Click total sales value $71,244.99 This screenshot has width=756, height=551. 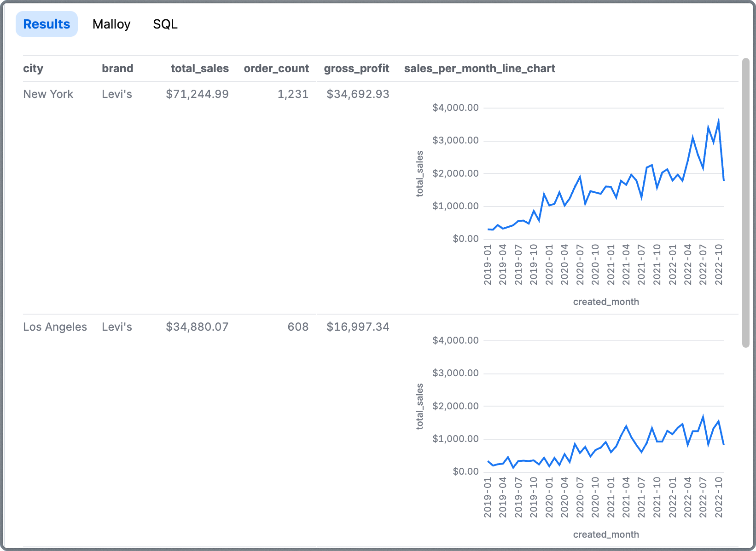[x=198, y=94]
